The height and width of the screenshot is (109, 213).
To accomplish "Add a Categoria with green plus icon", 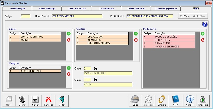I will 69,68.
